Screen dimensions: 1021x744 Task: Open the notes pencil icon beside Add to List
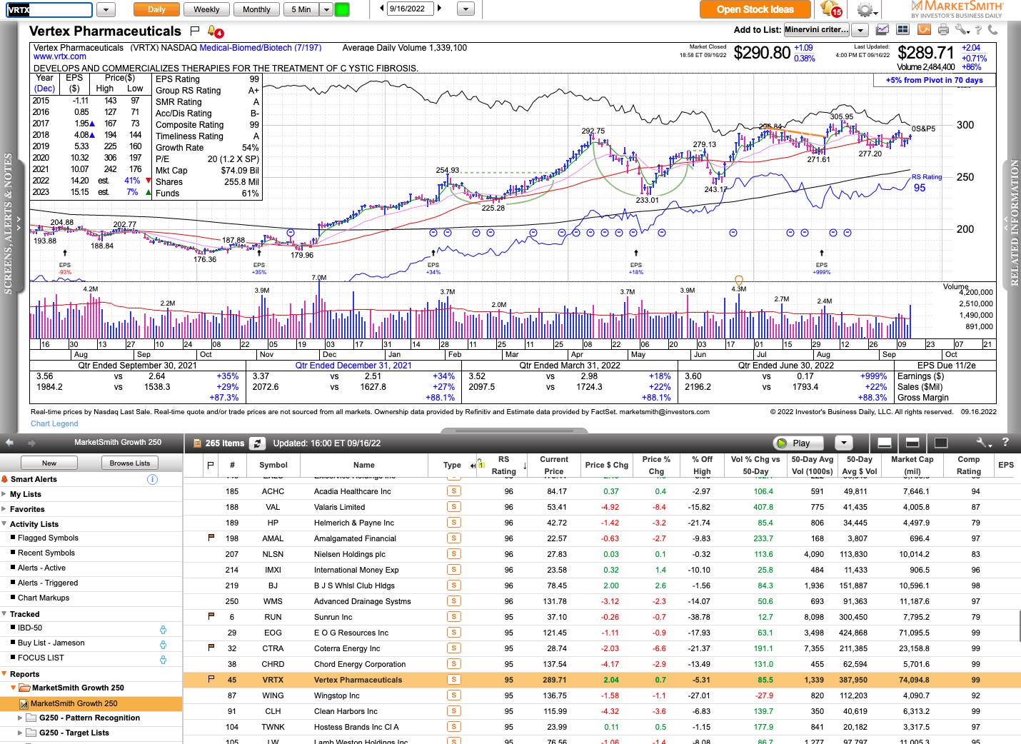pyautogui.click(x=881, y=29)
